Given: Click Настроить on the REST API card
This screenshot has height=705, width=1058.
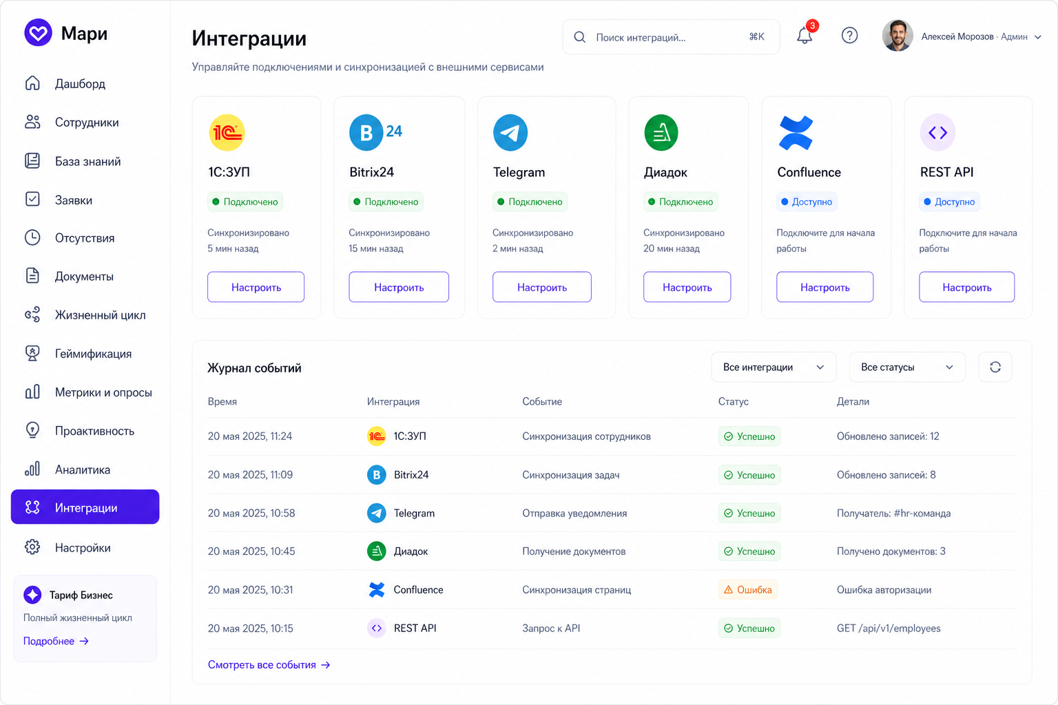Looking at the screenshot, I should click(x=966, y=287).
